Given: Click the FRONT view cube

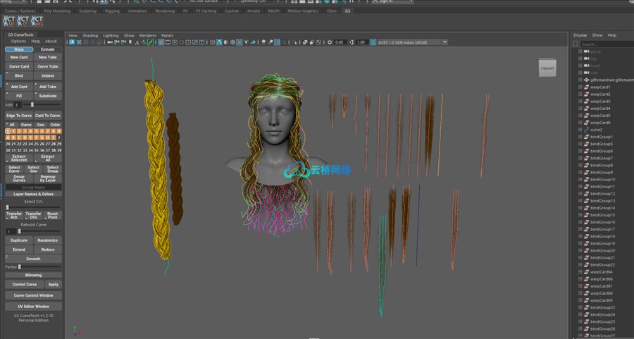Looking at the screenshot, I should (x=547, y=69).
